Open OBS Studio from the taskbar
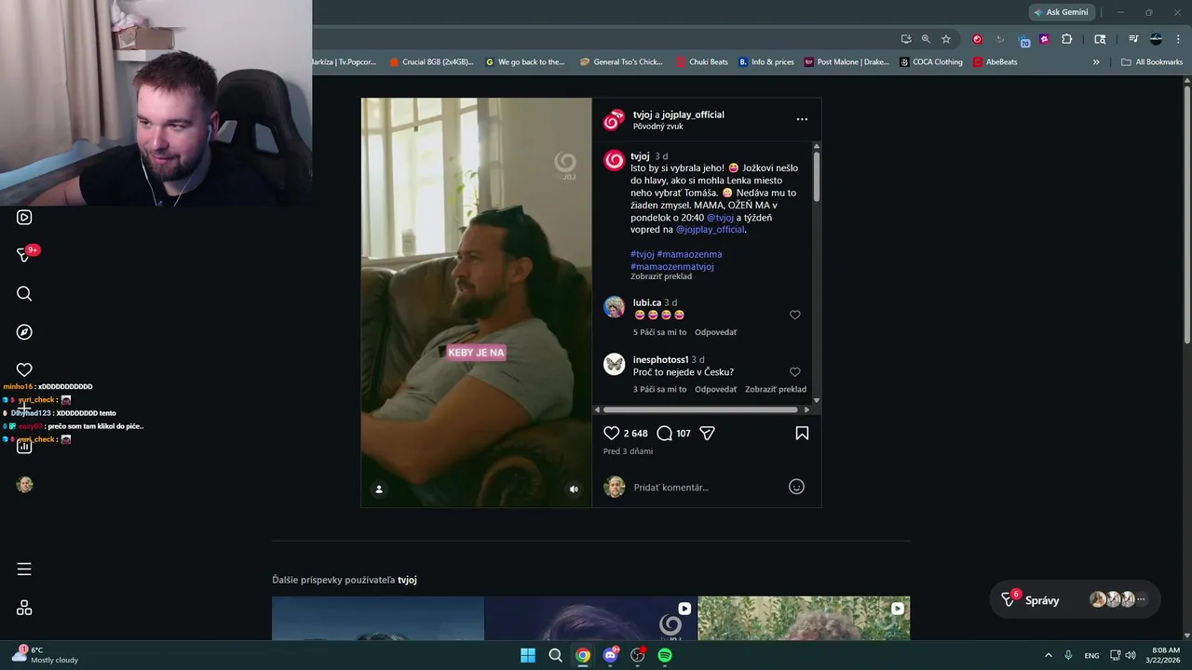 coord(638,655)
